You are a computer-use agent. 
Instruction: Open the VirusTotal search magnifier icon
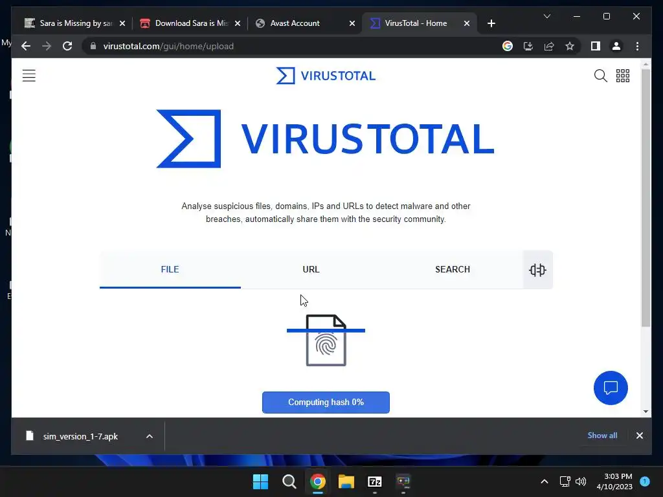(x=600, y=76)
